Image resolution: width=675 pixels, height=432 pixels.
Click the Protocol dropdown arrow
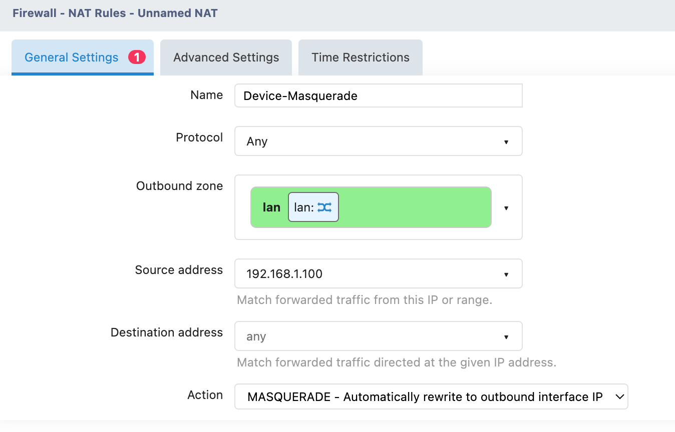click(x=506, y=142)
